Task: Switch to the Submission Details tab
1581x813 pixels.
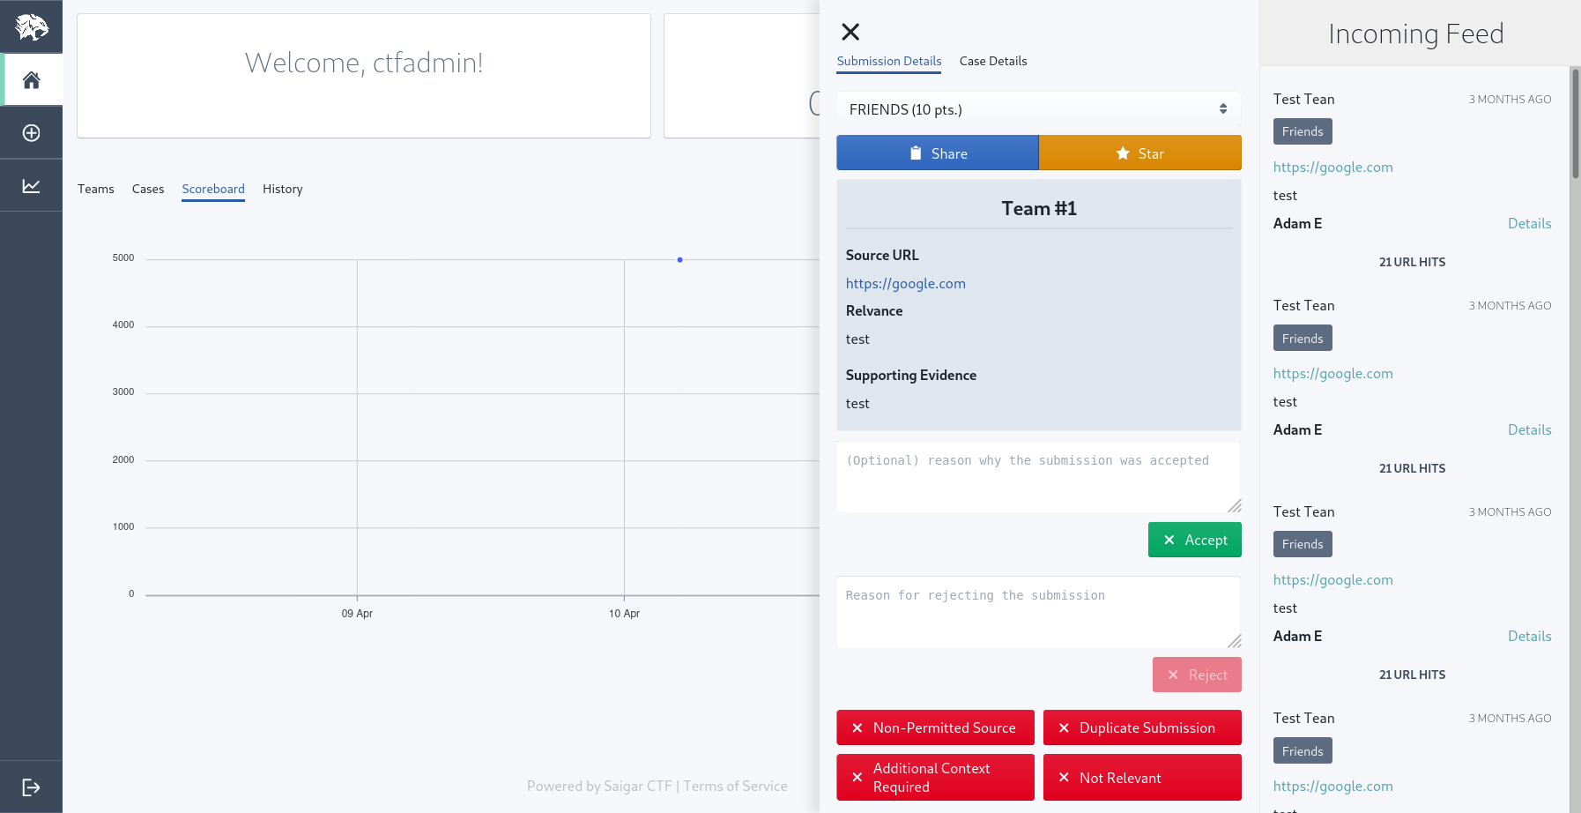Action: [889, 61]
